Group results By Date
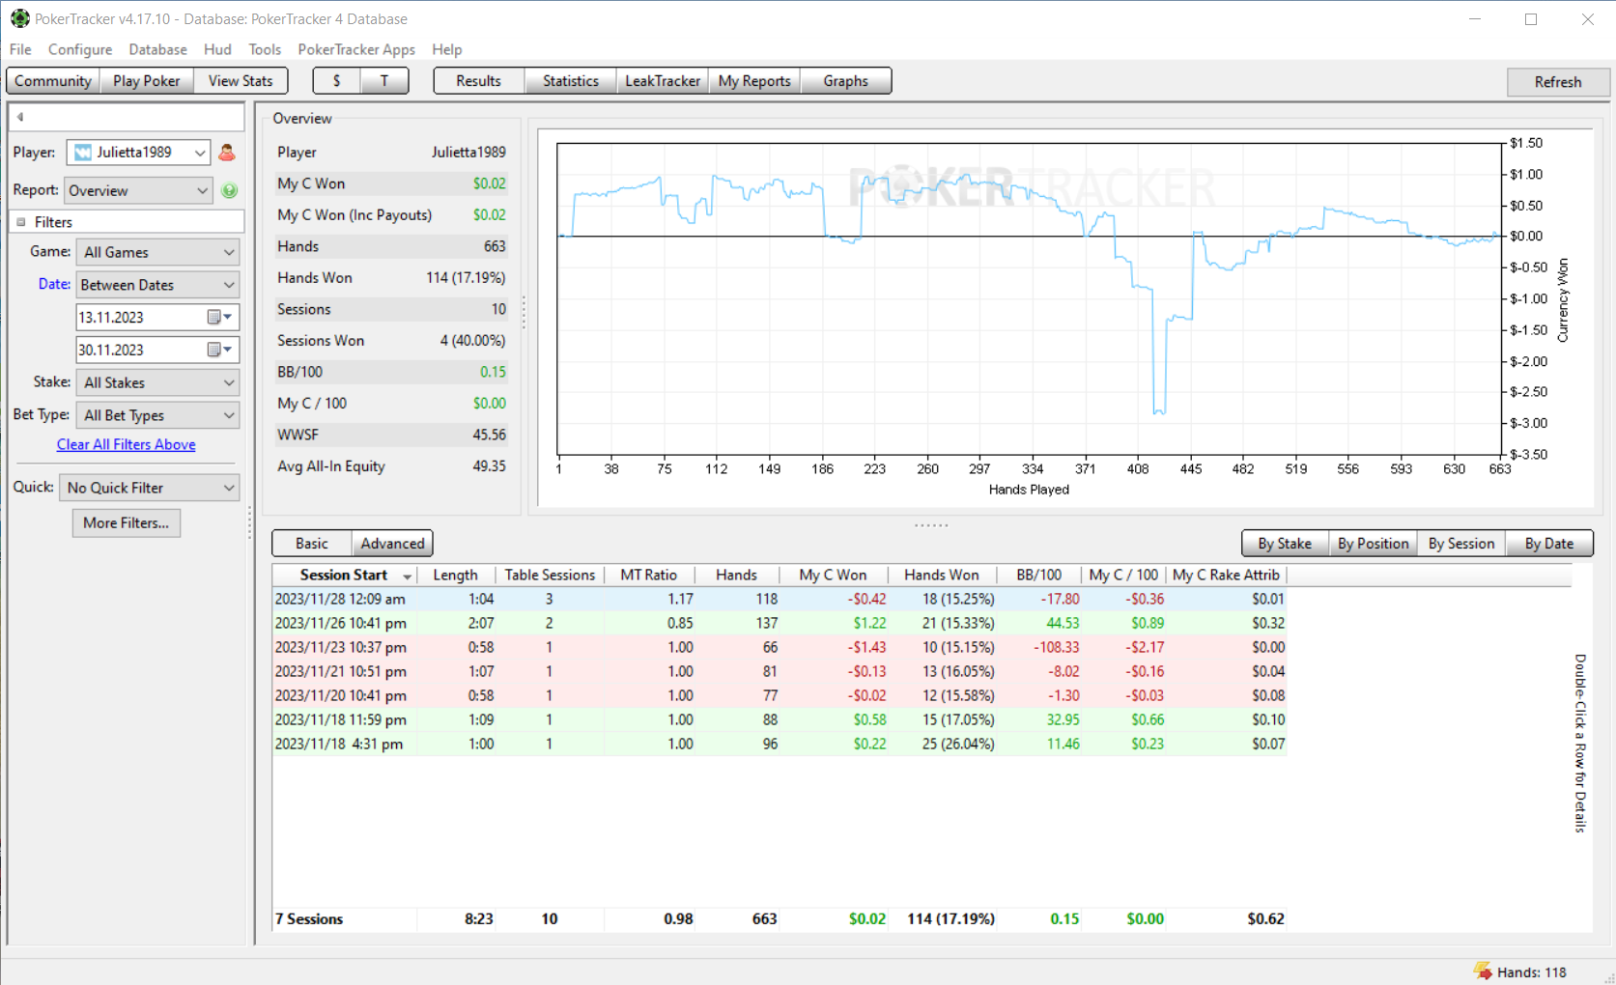 1549,544
